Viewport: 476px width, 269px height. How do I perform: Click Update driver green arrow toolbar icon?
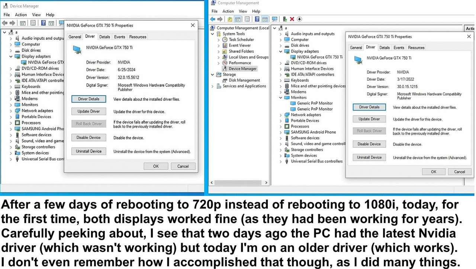[285, 19]
